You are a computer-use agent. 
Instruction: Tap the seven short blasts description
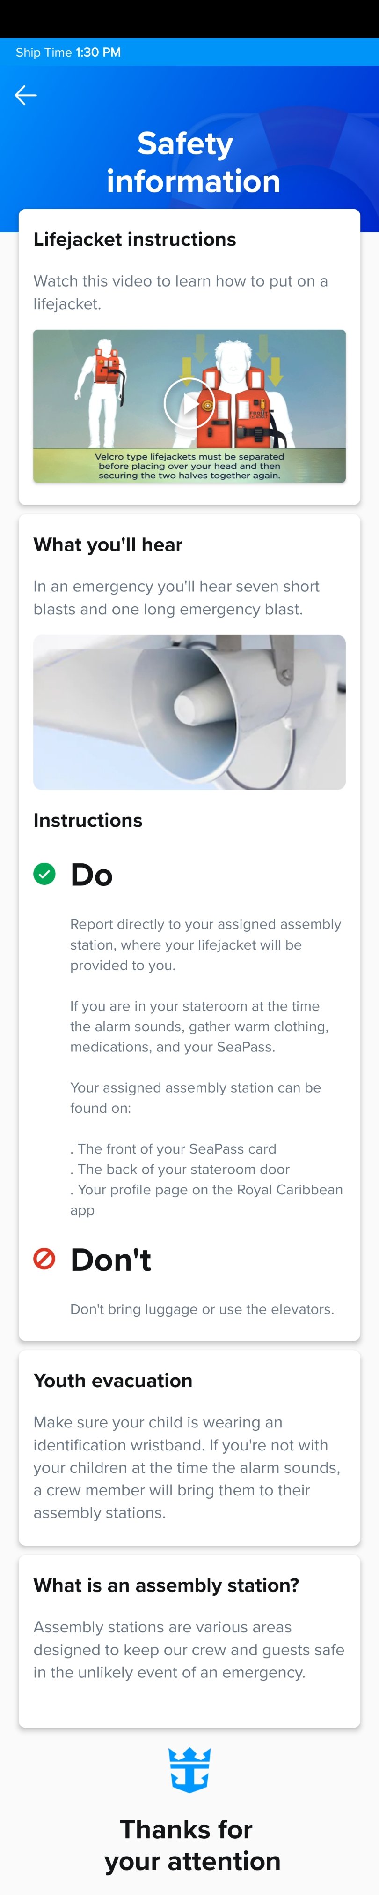tap(176, 598)
